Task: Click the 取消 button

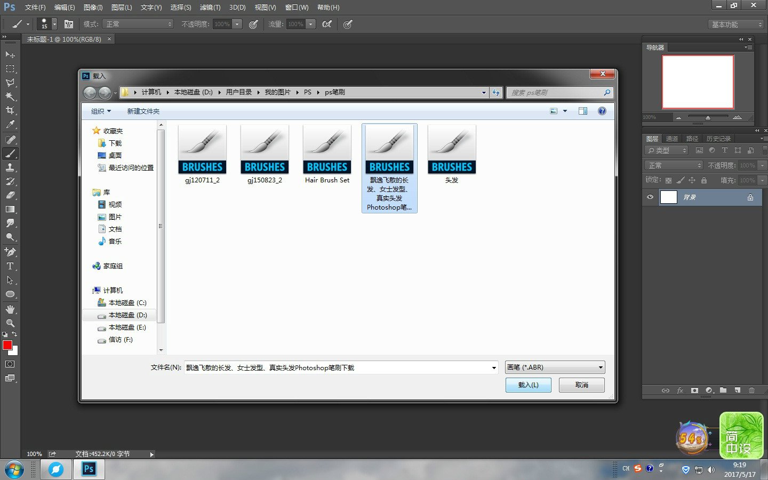Action: (581, 385)
